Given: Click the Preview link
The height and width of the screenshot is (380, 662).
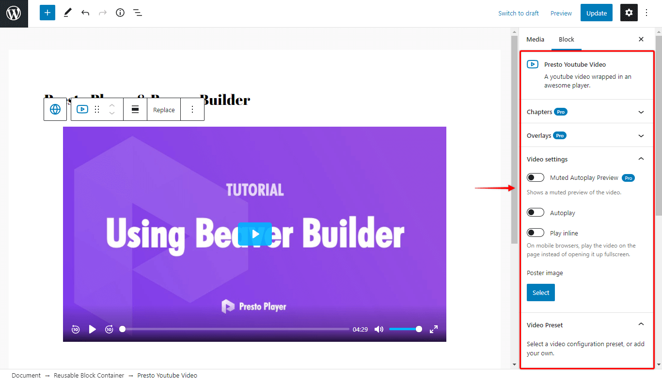Looking at the screenshot, I should tap(561, 13).
